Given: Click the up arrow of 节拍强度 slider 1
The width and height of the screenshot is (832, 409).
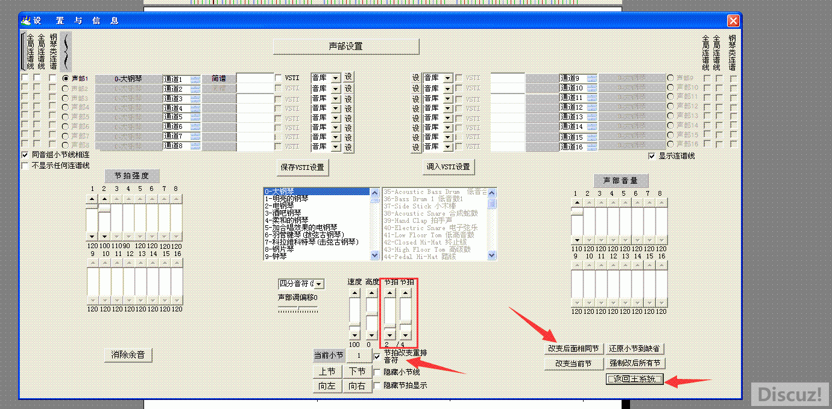Looking at the screenshot, I should click(x=92, y=198).
